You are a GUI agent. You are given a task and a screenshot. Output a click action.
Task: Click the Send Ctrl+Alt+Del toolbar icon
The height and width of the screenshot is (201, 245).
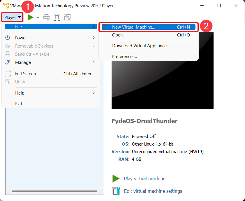tap(46, 17)
